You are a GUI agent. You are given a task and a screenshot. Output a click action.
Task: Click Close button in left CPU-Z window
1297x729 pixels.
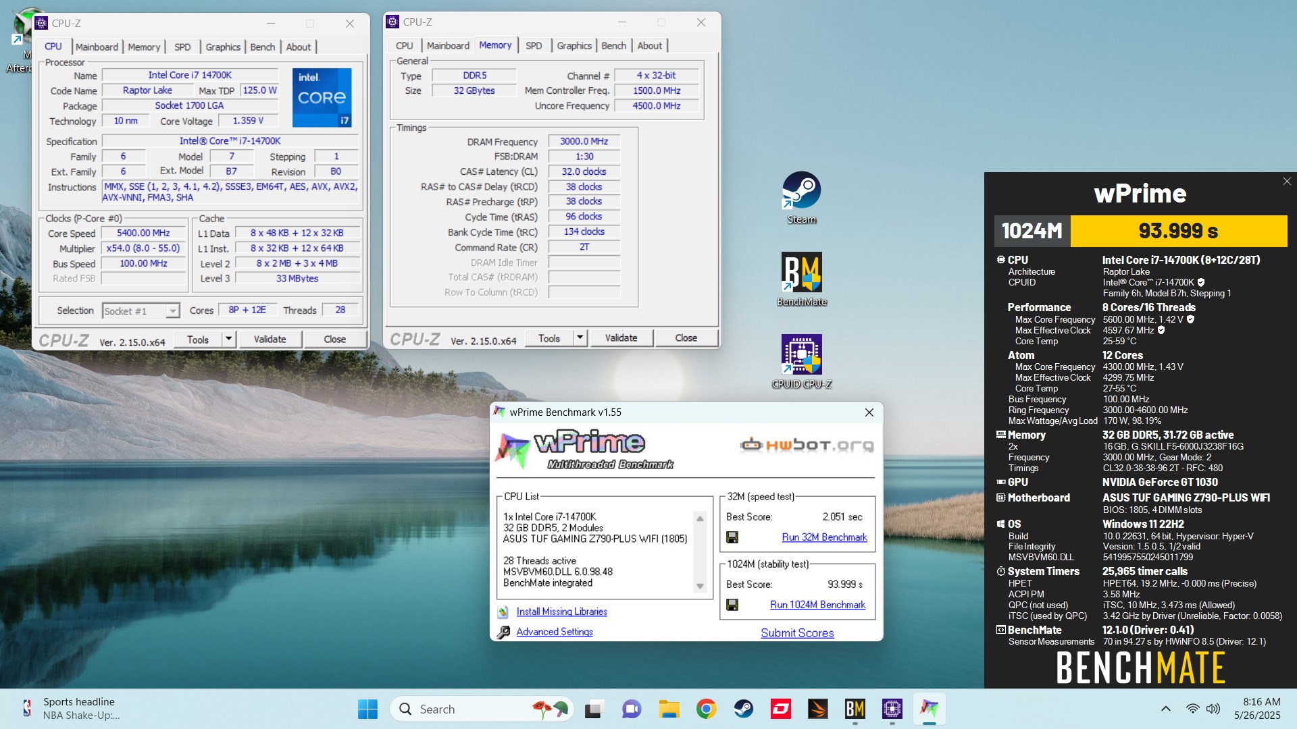click(334, 339)
